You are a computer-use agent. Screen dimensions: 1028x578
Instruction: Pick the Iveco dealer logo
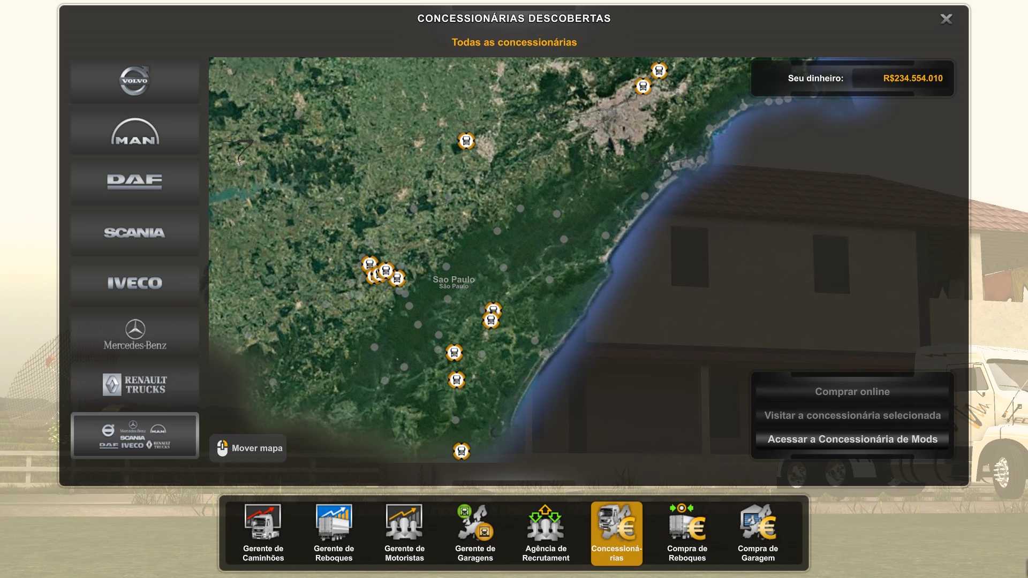coord(134,283)
